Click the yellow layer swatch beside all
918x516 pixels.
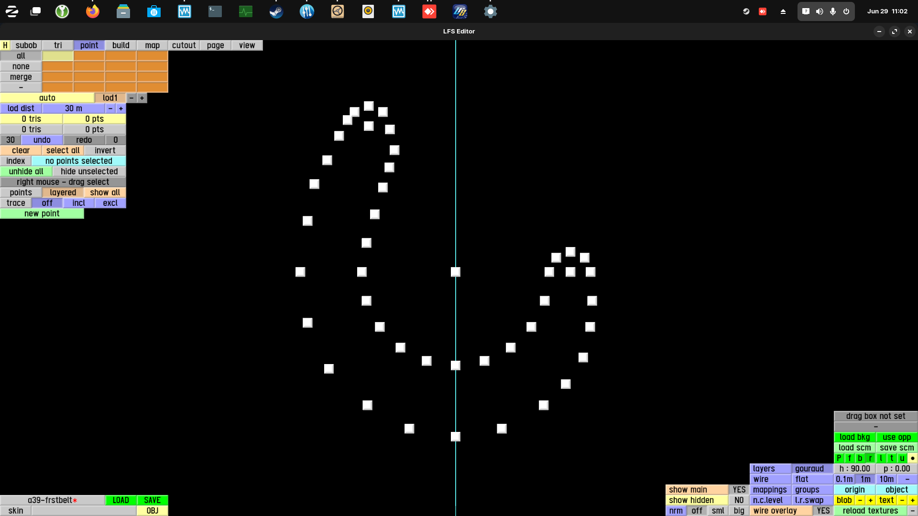[x=57, y=56]
